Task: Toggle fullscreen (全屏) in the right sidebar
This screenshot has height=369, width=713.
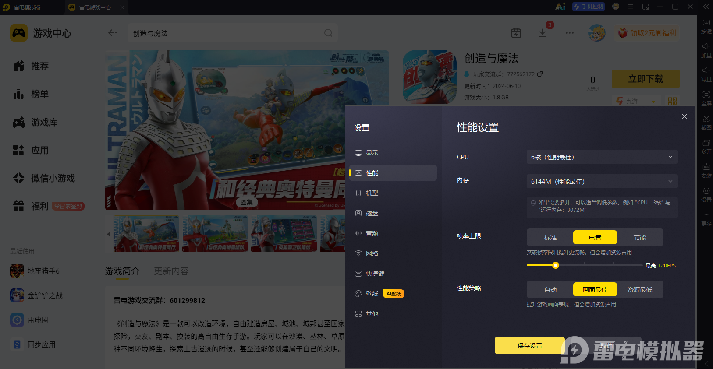Action: (x=706, y=98)
